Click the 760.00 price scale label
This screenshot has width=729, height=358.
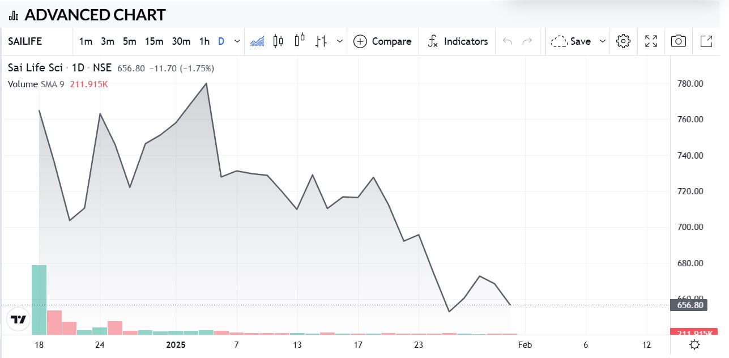[690, 120]
